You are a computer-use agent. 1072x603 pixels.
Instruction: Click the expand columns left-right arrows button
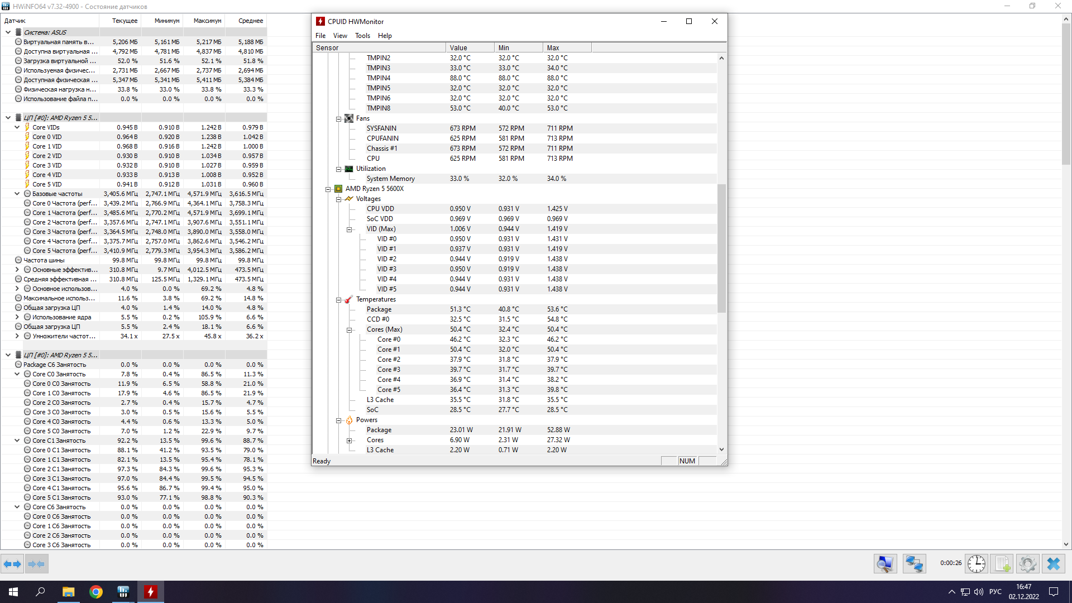12,564
